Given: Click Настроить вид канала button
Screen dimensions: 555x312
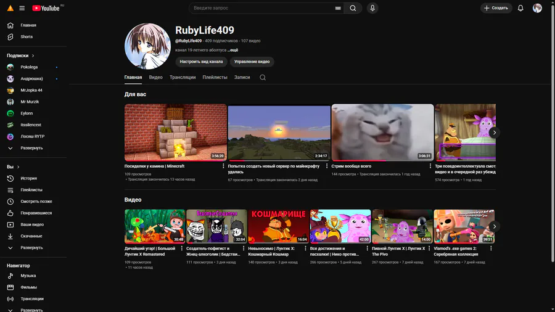Looking at the screenshot, I should pyautogui.click(x=201, y=62).
